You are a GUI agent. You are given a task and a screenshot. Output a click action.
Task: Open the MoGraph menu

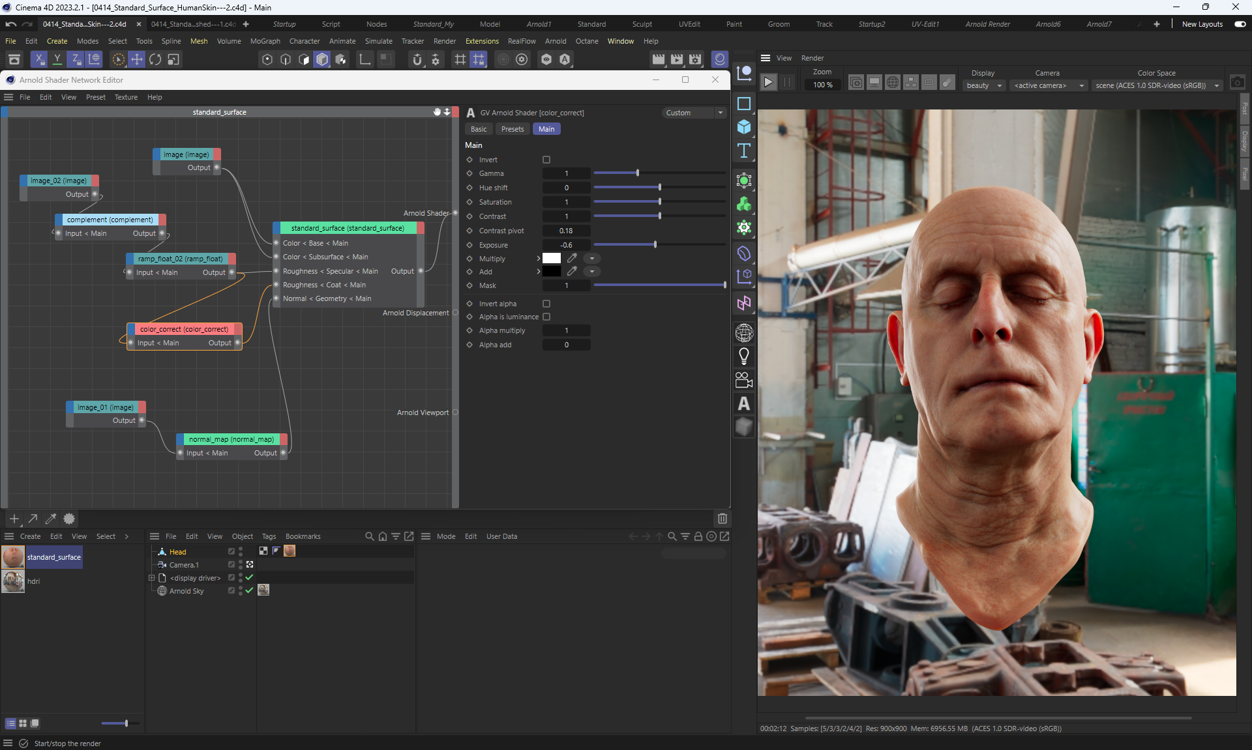pyautogui.click(x=265, y=41)
